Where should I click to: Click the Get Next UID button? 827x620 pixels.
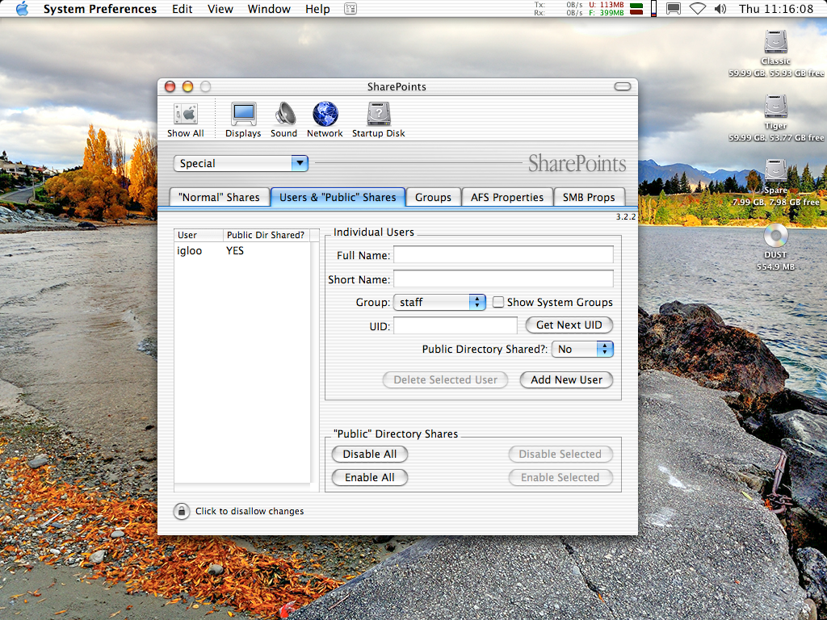pyautogui.click(x=569, y=325)
